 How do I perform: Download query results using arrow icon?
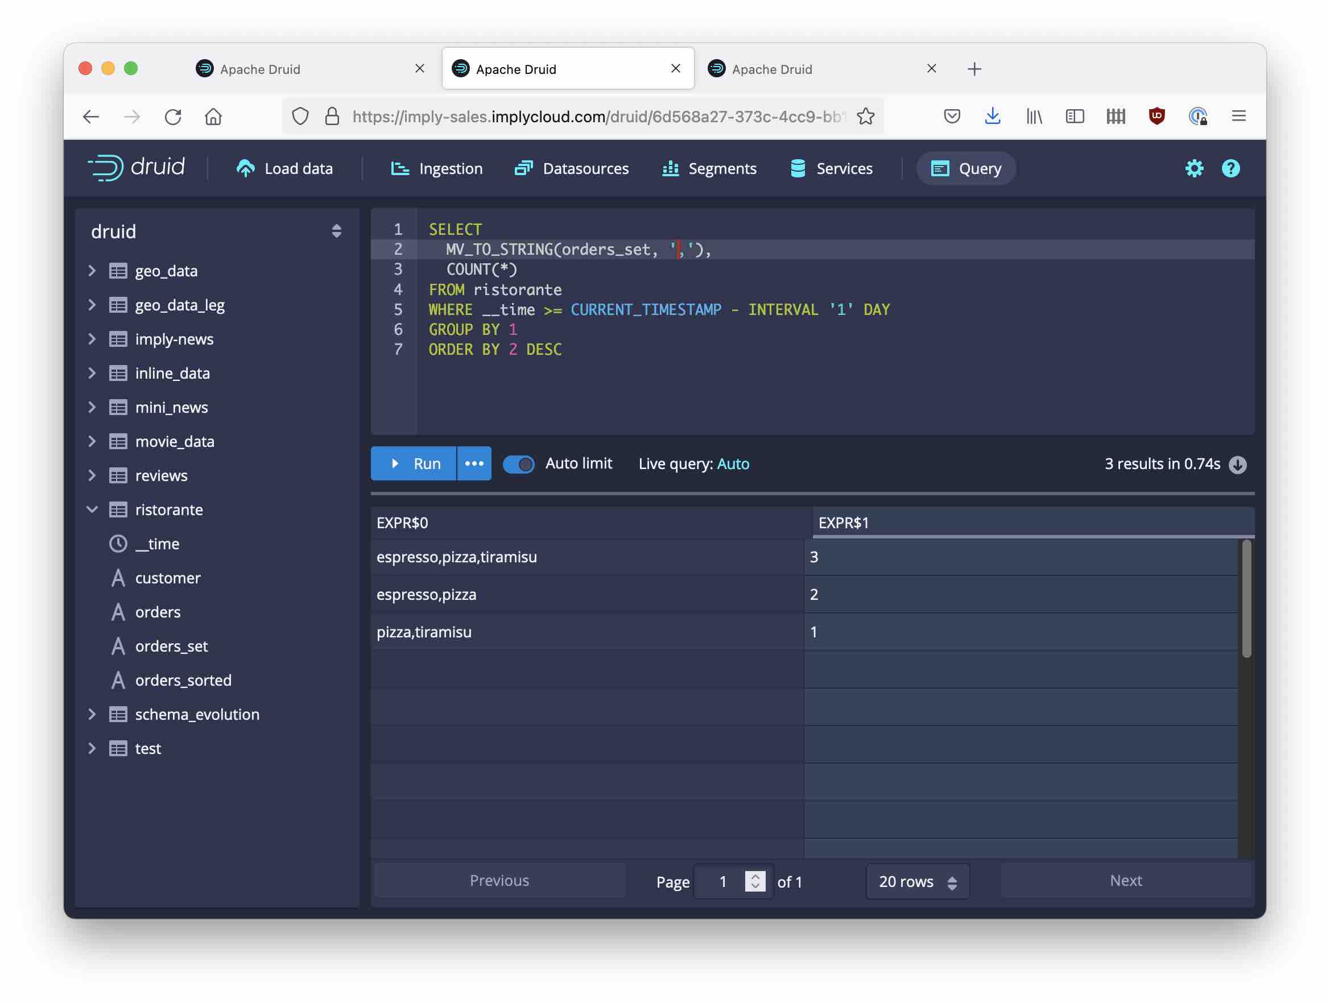[x=1237, y=464]
